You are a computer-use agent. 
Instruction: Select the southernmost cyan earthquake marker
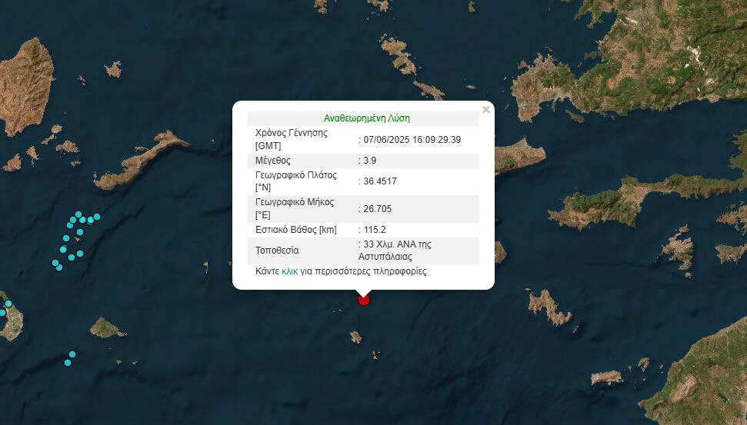pyautogui.click(x=68, y=363)
